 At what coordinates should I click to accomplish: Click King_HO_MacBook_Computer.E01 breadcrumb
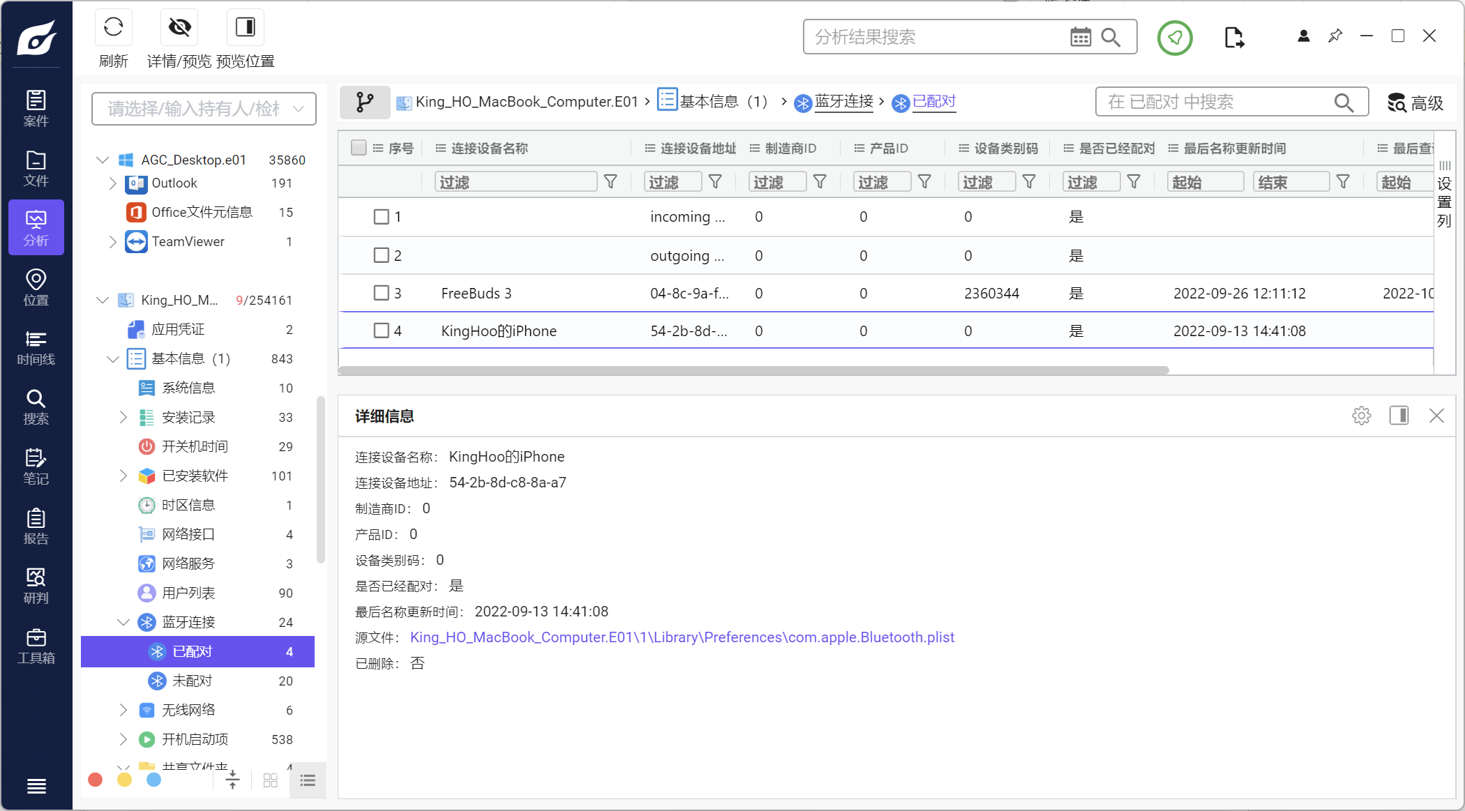(x=527, y=102)
